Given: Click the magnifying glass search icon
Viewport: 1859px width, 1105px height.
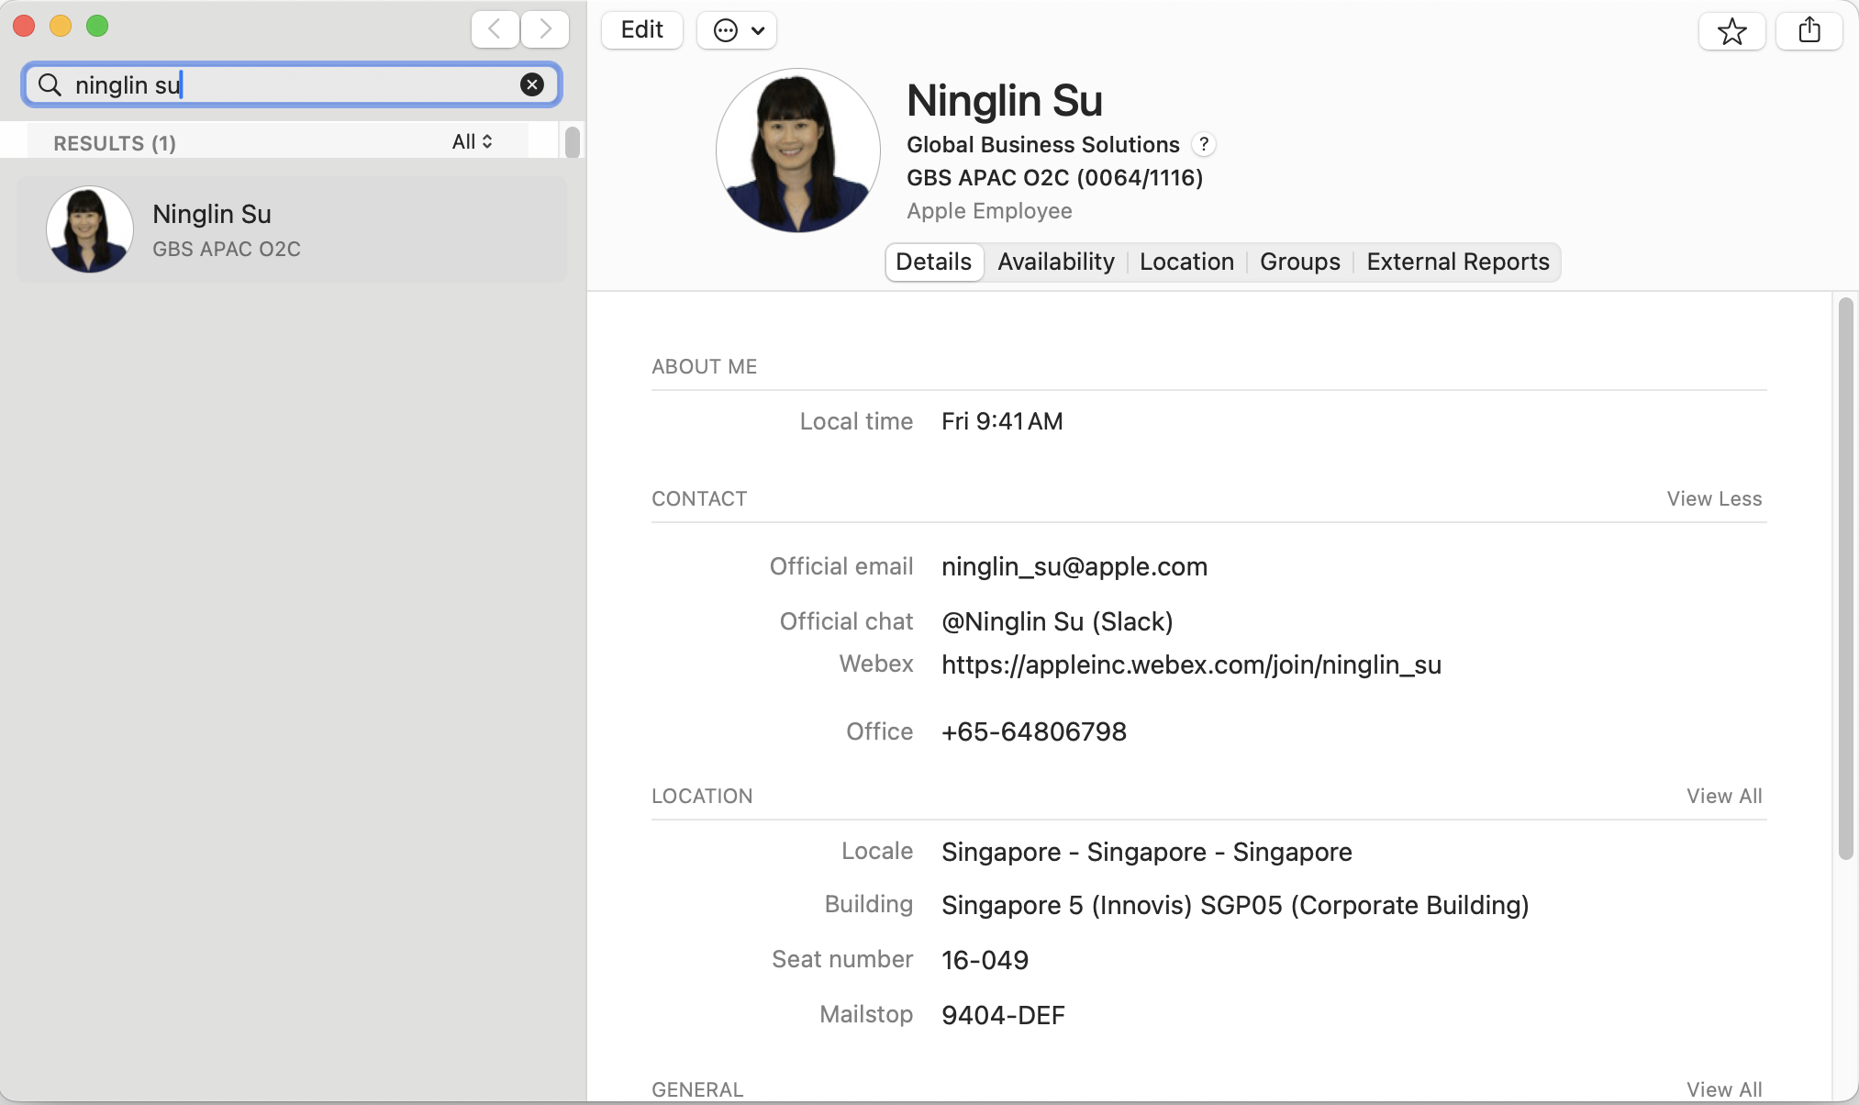Looking at the screenshot, I should [50, 85].
